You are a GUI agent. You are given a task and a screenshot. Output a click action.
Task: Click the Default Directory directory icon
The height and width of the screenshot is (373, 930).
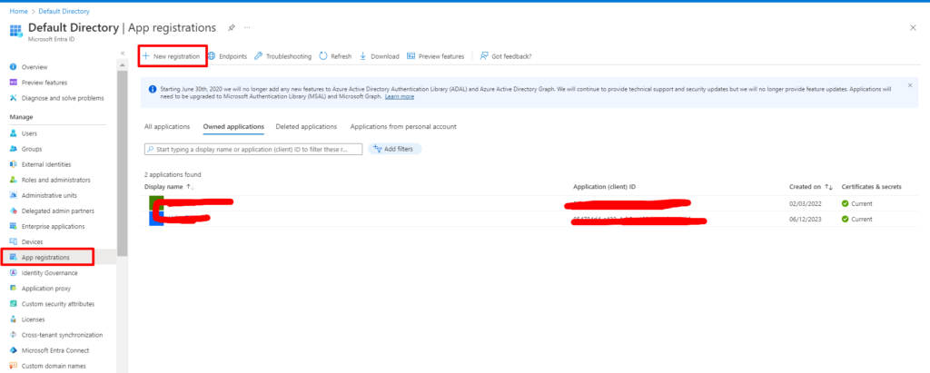tap(16, 30)
